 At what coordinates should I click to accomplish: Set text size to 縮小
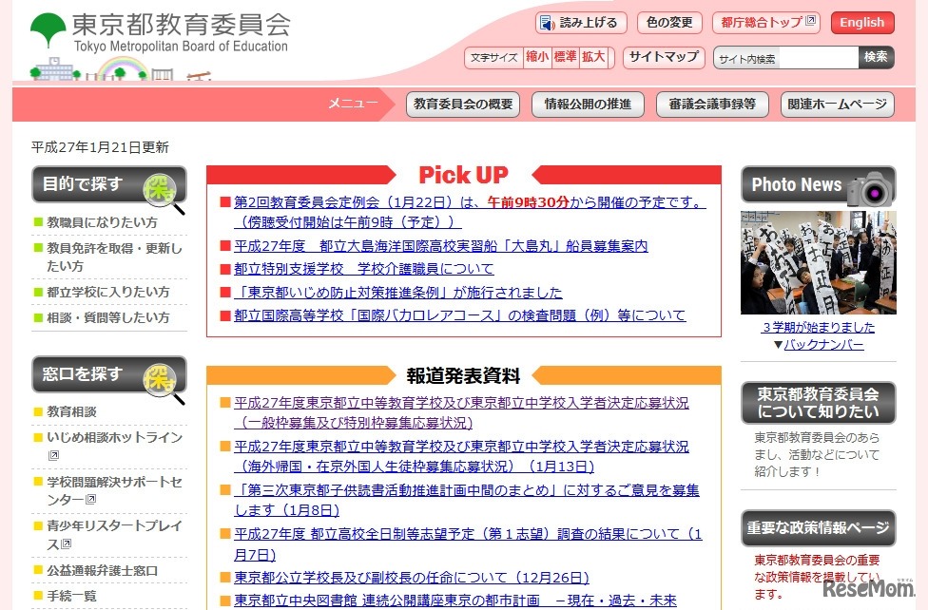(537, 57)
